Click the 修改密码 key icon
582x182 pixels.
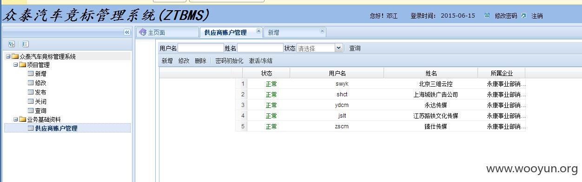487,15
